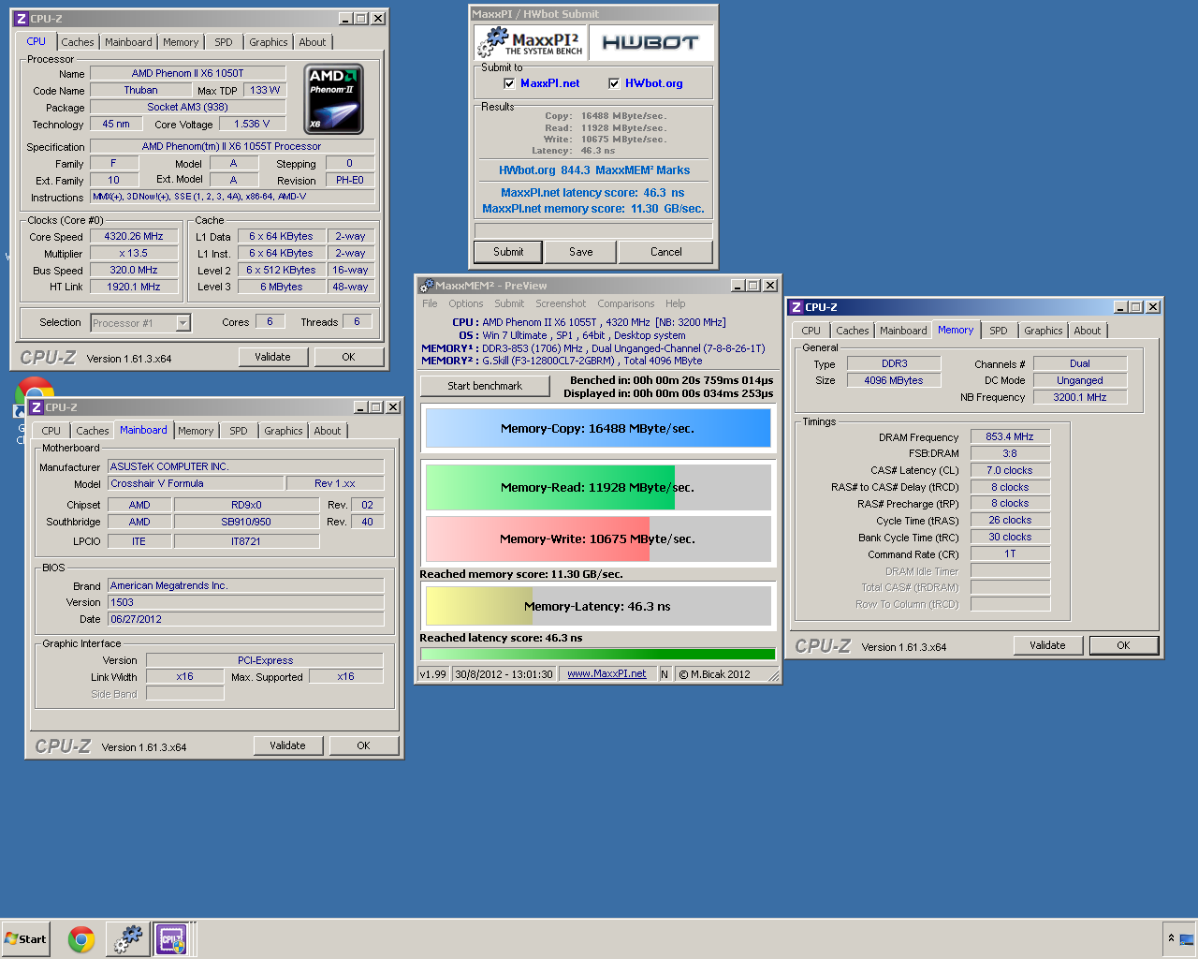This screenshot has width=1198, height=959.
Task: Click the CPU-Z title icon in top-left CPU window
Action: [21, 19]
